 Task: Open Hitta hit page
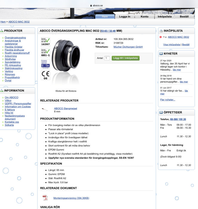coord(9,113)
